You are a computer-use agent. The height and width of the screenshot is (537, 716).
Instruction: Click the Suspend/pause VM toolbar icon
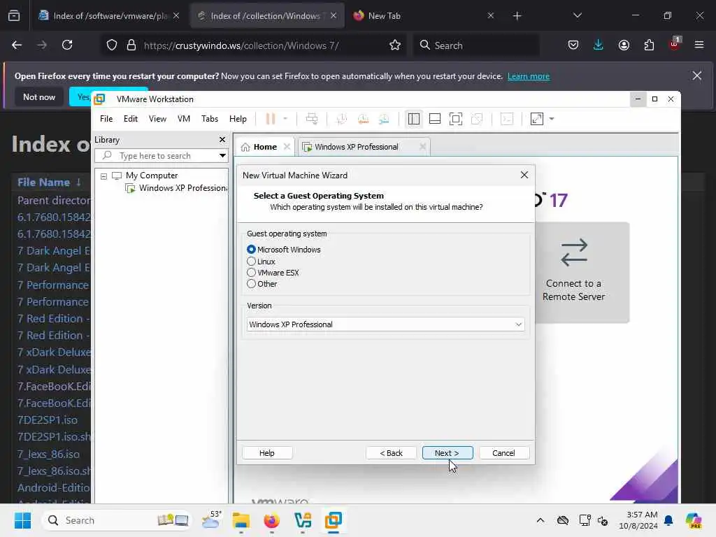271,119
